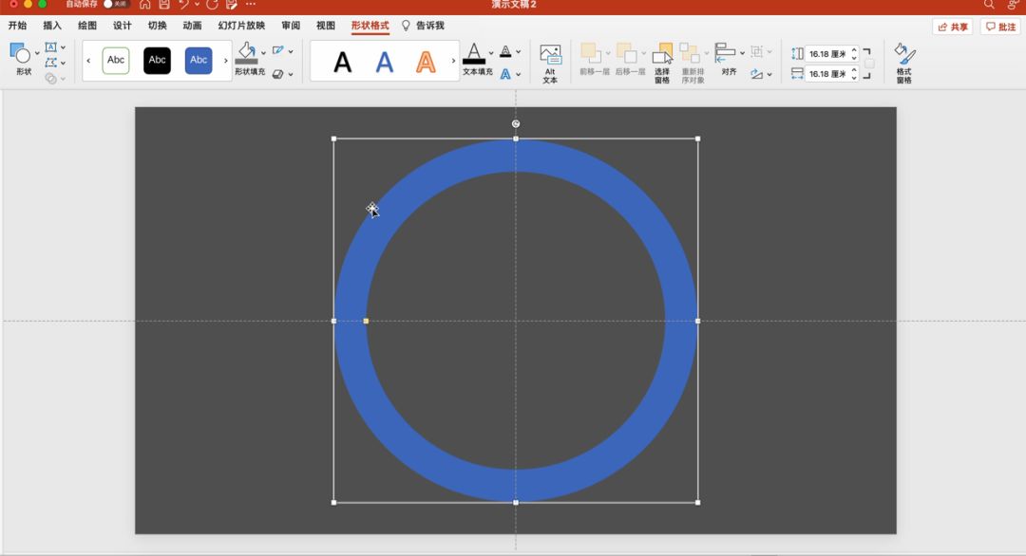Open the 形状填充 dropdown arrow
The width and height of the screenshot is (1026, 556).
(x=264, y=53)
